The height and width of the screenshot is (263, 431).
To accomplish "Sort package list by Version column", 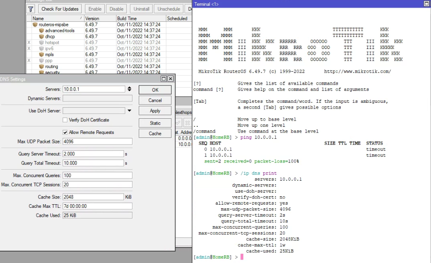I will (100, 18).
